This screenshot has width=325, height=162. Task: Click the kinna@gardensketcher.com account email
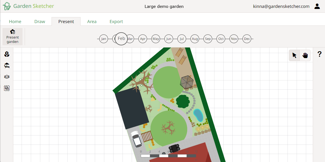coord(281,6)
